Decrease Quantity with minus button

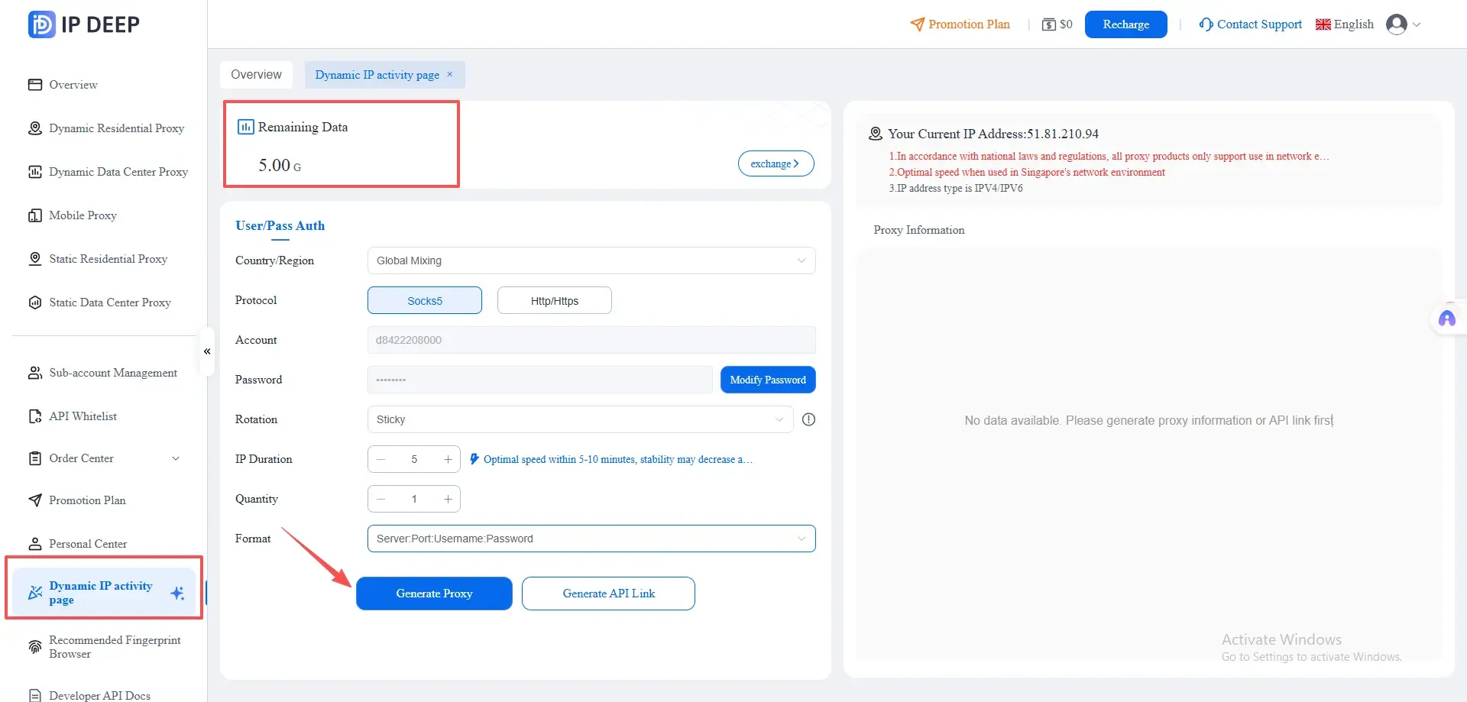[x=381, y=499]
